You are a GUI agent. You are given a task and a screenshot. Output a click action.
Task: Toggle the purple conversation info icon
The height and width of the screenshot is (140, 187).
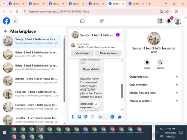pos(118,35)
